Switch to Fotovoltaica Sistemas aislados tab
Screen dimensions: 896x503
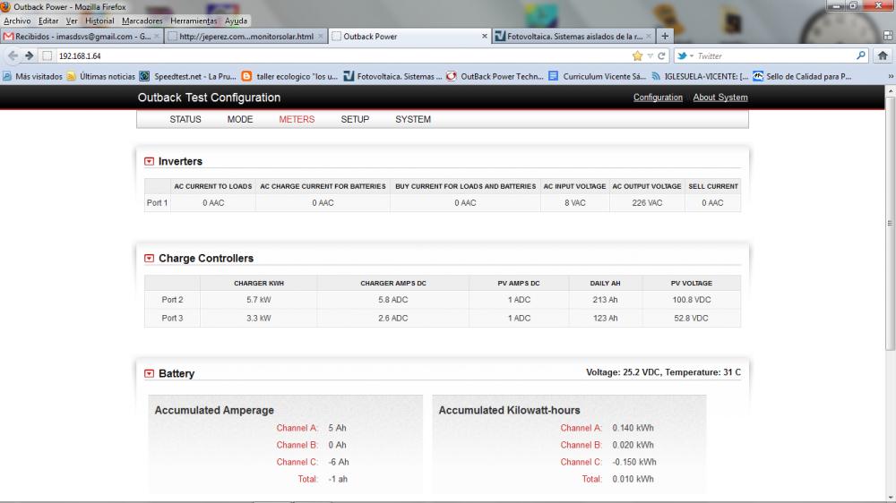[574, 36]
